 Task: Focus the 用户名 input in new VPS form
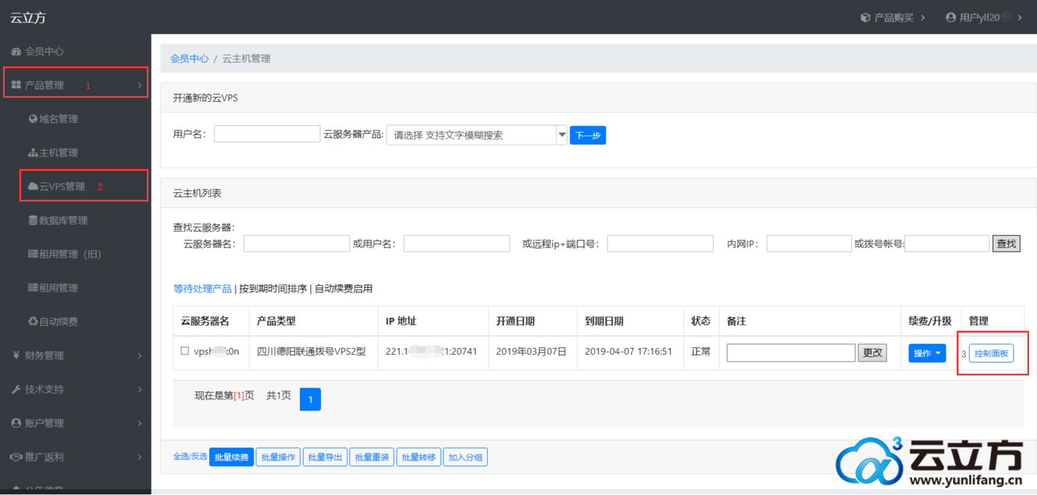(267, 133)
